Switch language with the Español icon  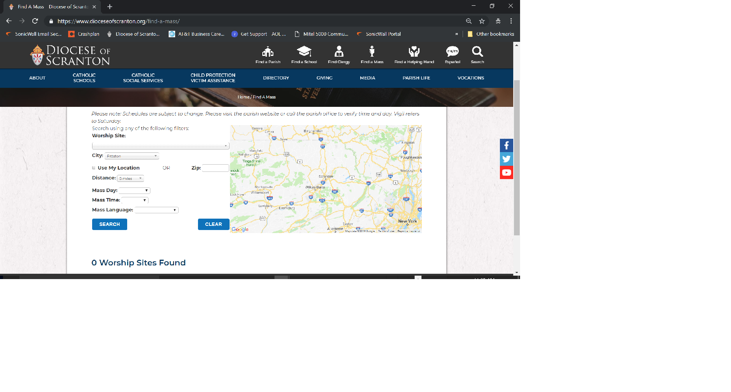pyautogui.click(x=452, y=52)
